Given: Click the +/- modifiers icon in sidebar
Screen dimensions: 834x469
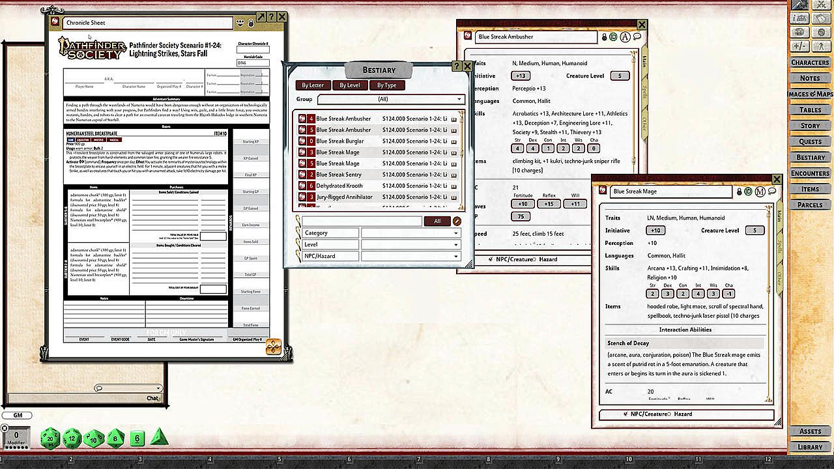Looking at the screenshot, I should pyautogui.click(x=801, y=46).
